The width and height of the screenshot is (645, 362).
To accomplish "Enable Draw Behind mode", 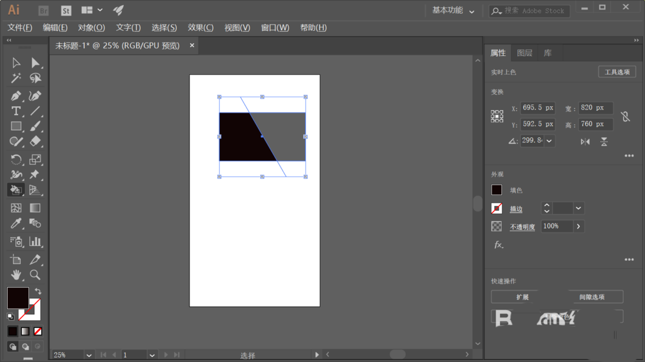I will pos(26,347).
